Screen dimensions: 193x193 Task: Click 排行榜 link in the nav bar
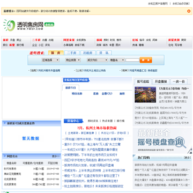[x=20, y=45]
